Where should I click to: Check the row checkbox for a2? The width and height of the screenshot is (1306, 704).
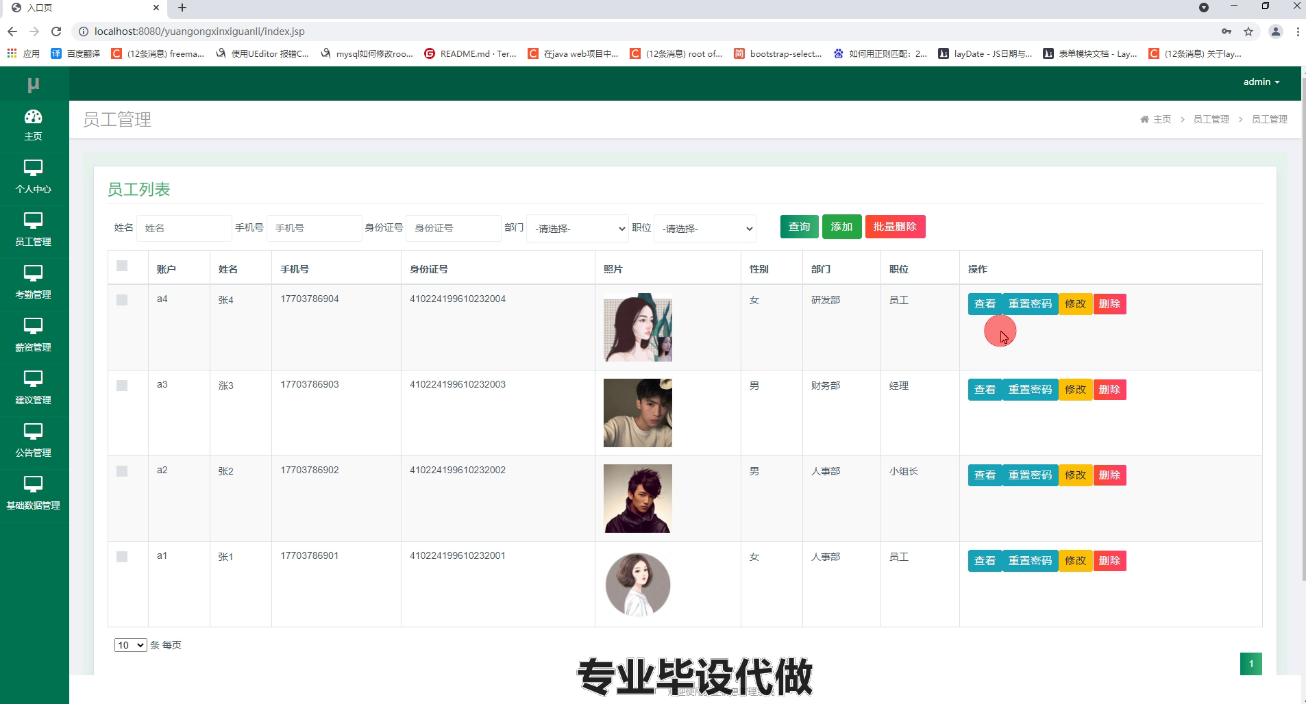122,471
